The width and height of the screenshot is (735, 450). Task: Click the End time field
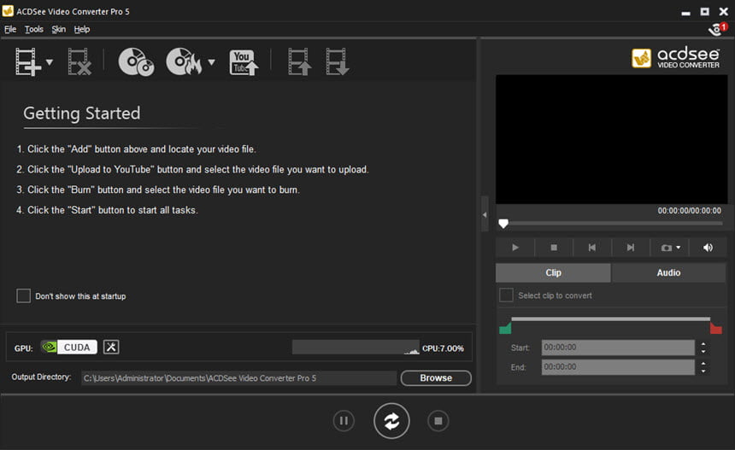coord(618,367)
